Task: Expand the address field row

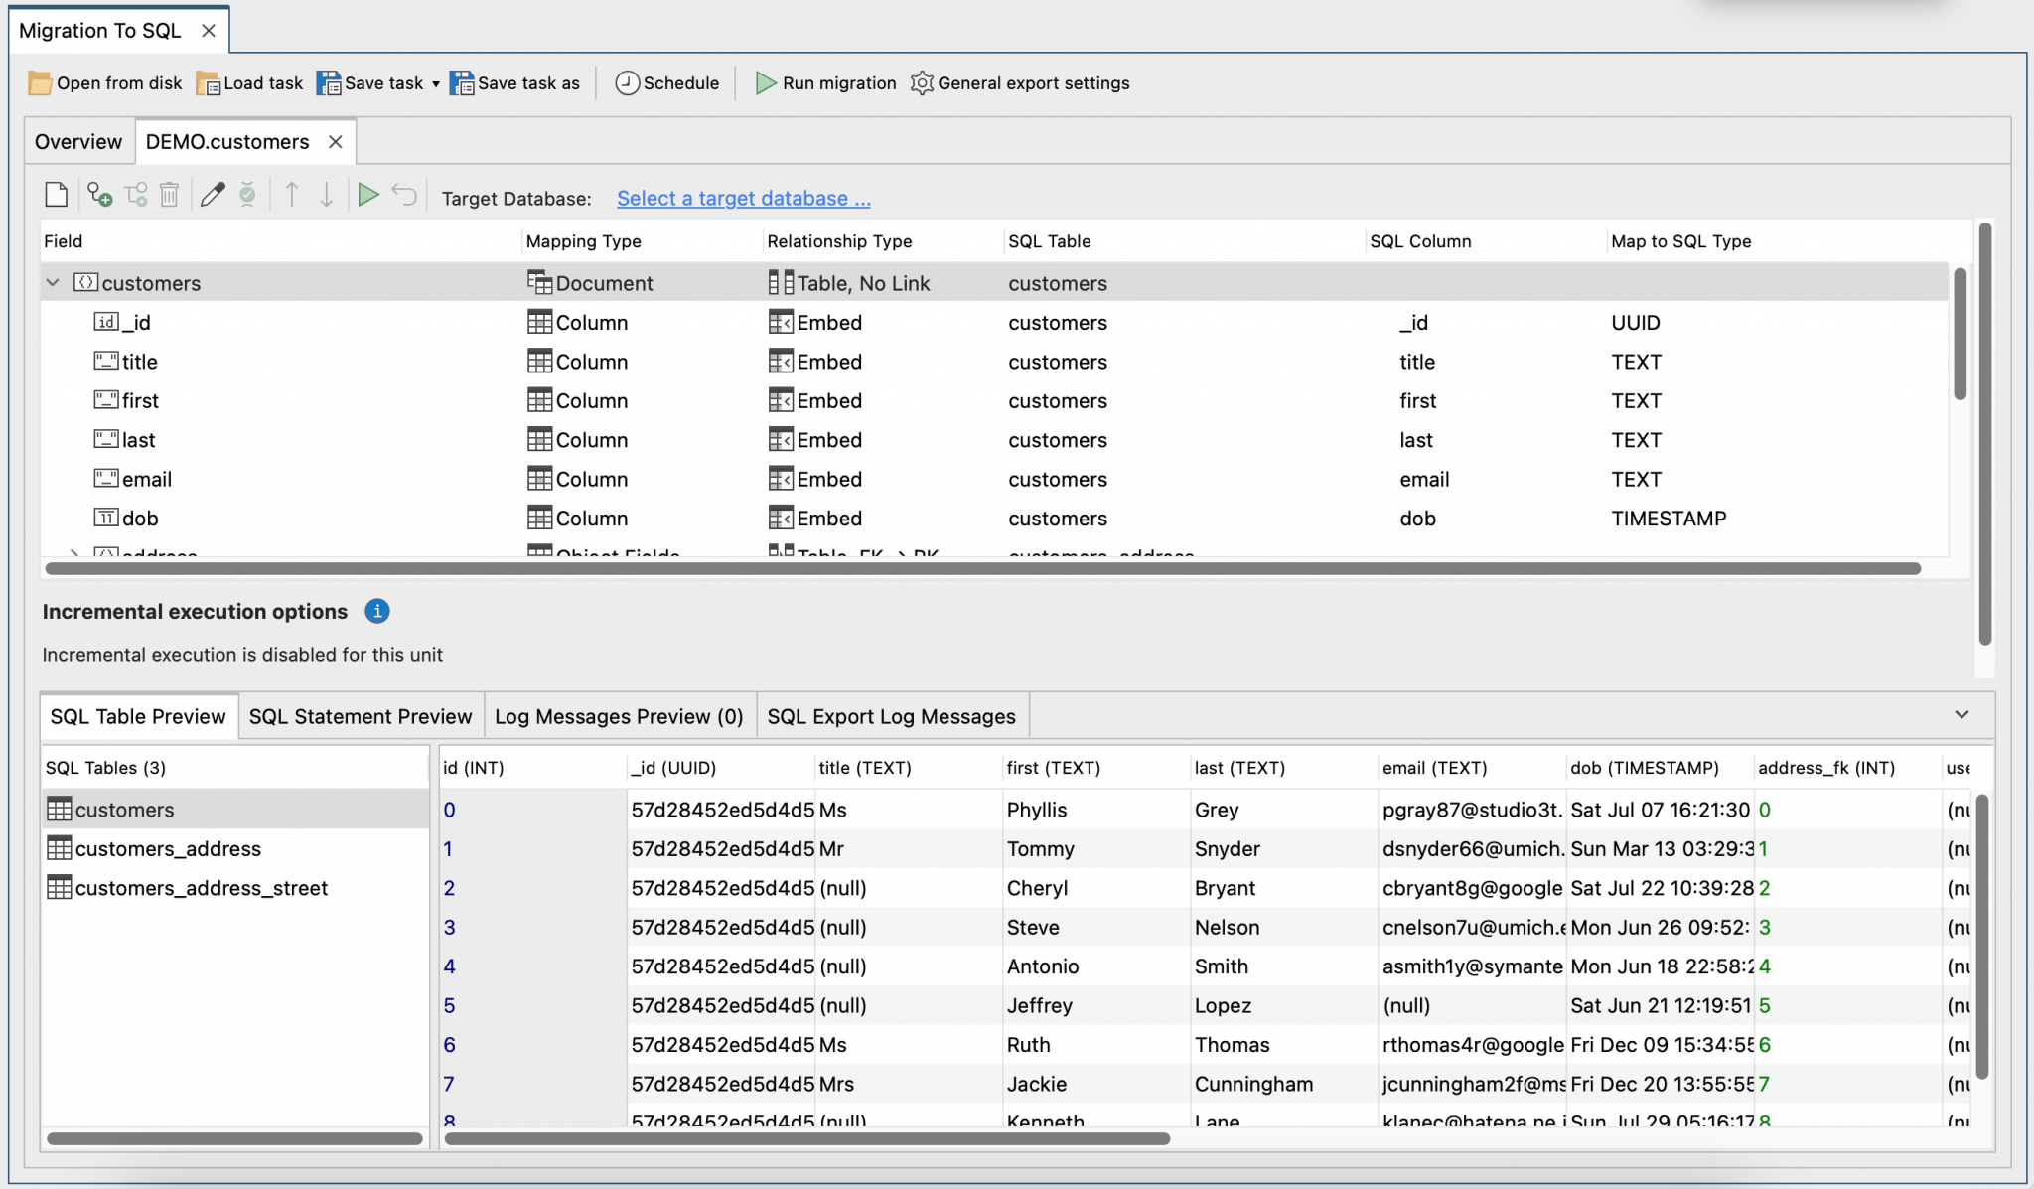Action: click(x=74, y=552)
